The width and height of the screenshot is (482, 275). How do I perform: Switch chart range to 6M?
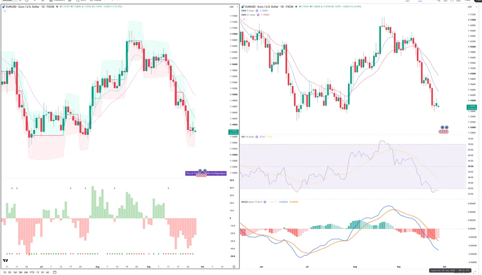[26, 272]
